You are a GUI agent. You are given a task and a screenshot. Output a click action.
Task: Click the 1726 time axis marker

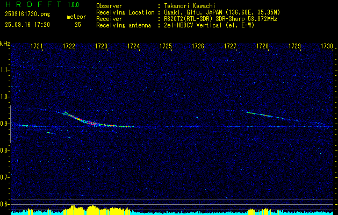(x=198, y=46)
